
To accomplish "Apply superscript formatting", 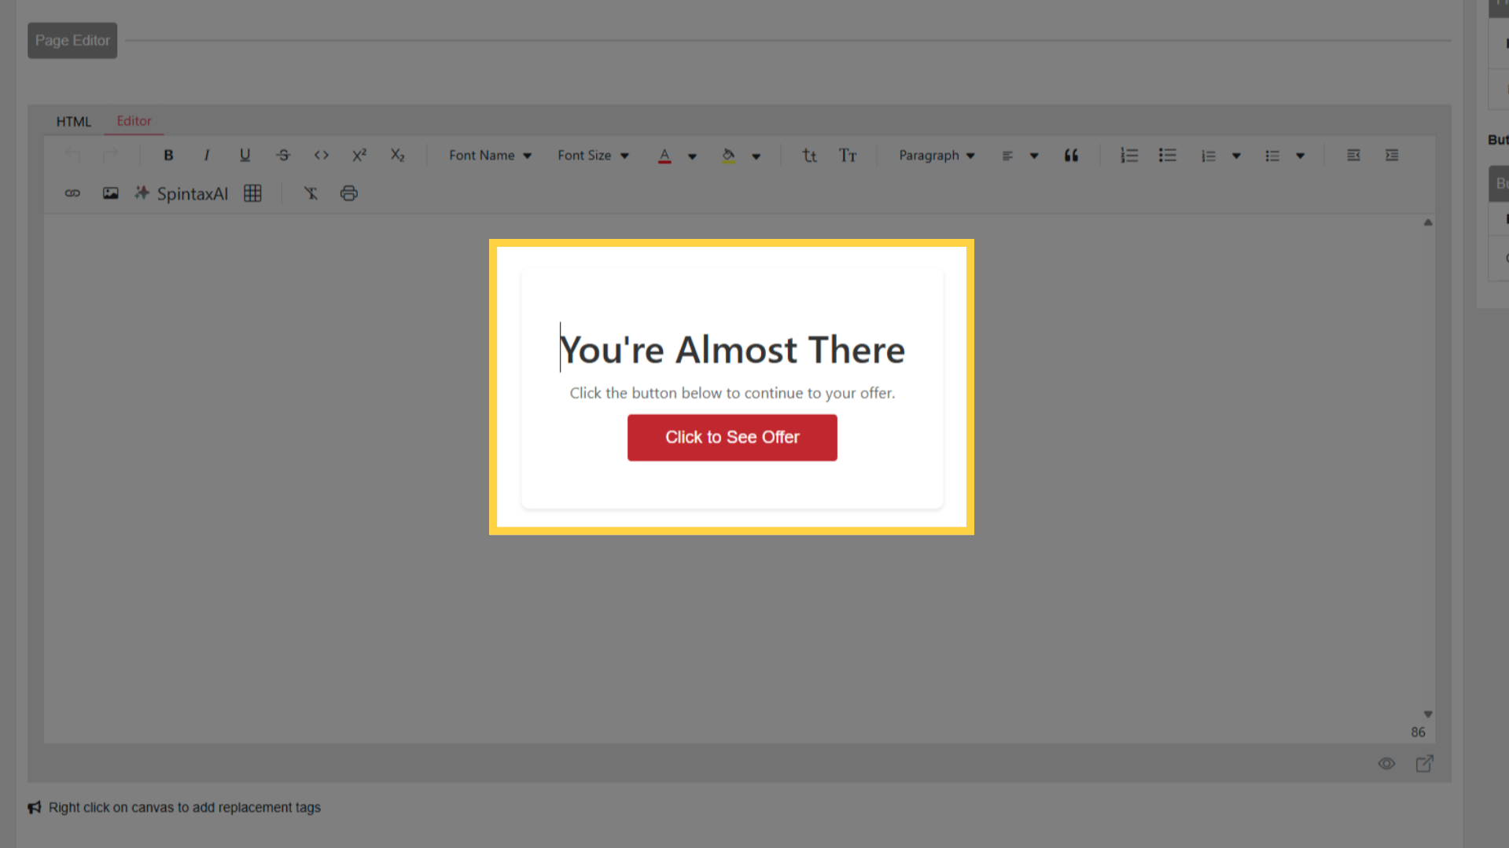I will click(x=359, y=156).
